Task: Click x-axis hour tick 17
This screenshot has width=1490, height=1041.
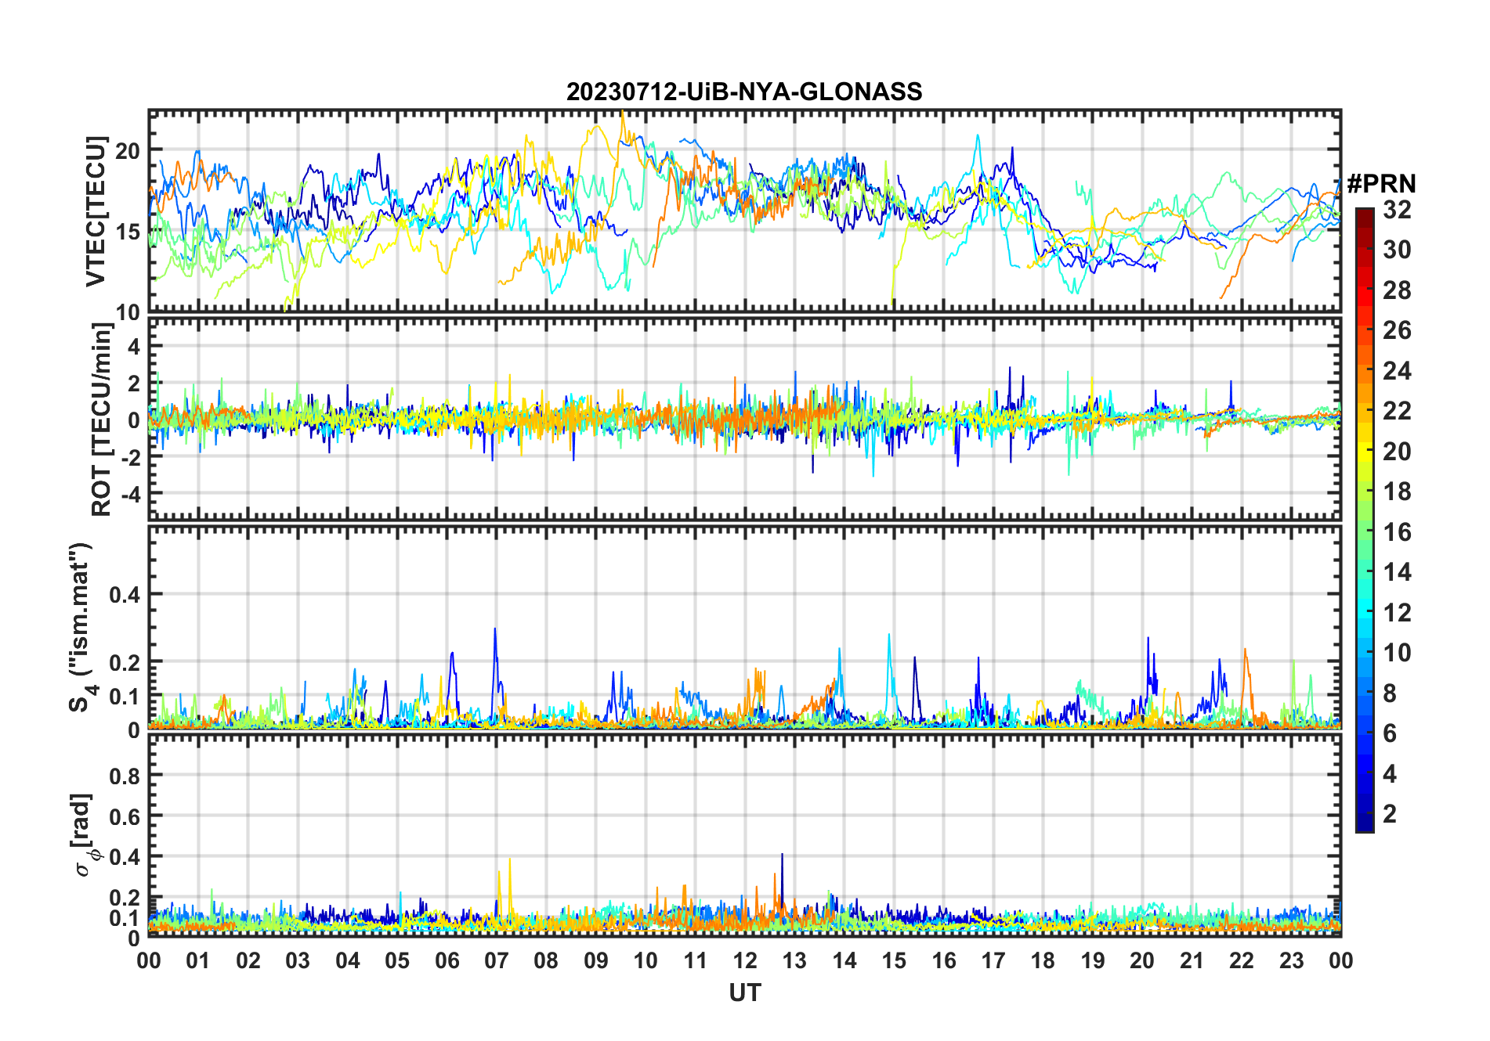Action: (x=993, y=960)
